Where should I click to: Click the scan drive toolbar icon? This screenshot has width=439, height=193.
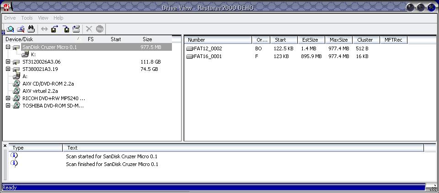(x=21, y=28)
